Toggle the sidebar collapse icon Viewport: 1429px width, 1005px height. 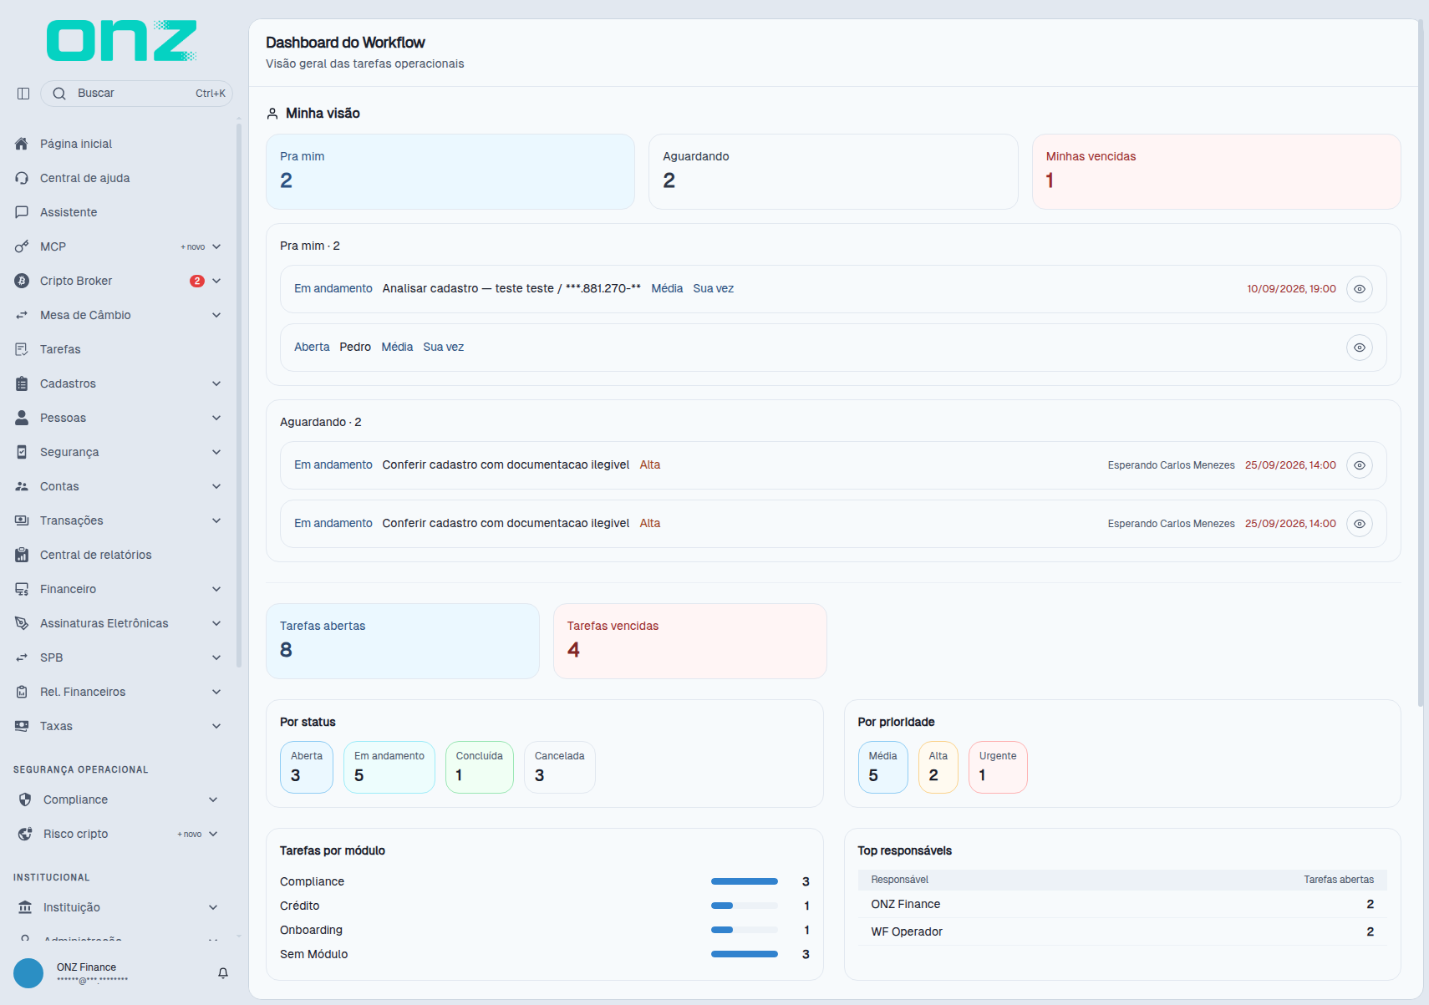23,94
